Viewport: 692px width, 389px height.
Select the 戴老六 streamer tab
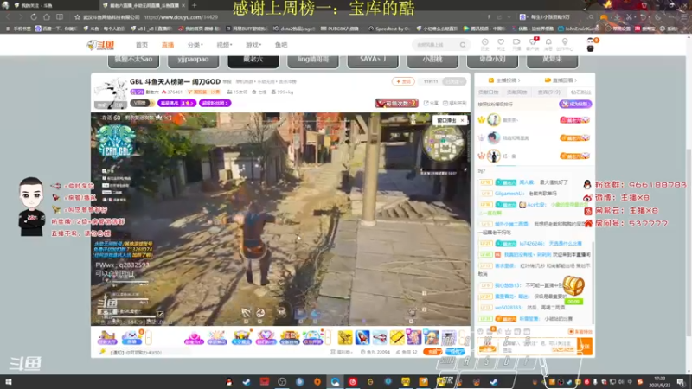pos(253,60)
